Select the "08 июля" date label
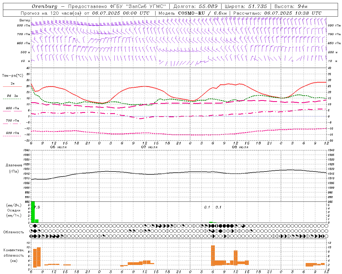The width and height of the screenshot is (342, 274). (x=240, y=147)
